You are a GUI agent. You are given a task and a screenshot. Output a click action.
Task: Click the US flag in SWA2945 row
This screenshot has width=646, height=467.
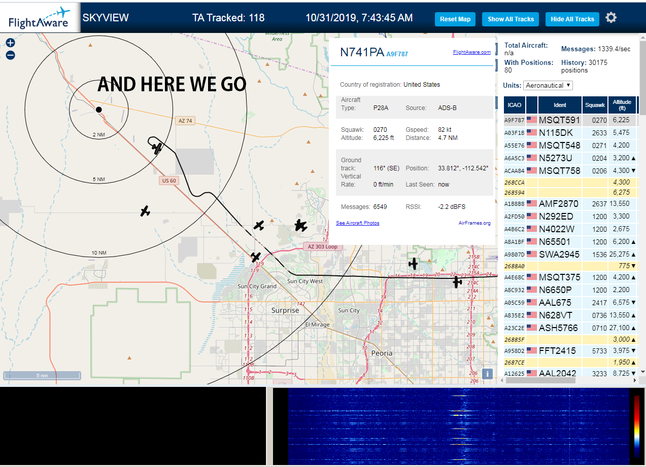(x=532, y=254)
